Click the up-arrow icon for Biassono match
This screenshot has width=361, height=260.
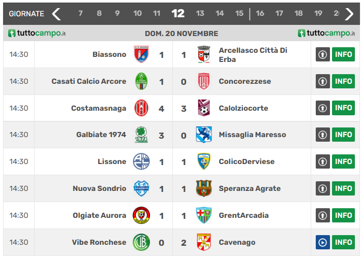click(322, 54)
